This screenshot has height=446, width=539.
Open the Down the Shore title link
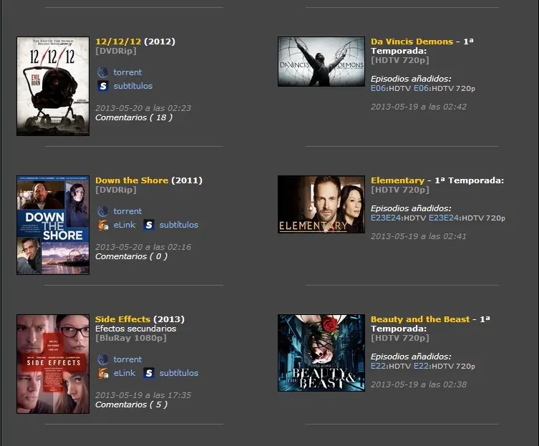click(132, 180)
